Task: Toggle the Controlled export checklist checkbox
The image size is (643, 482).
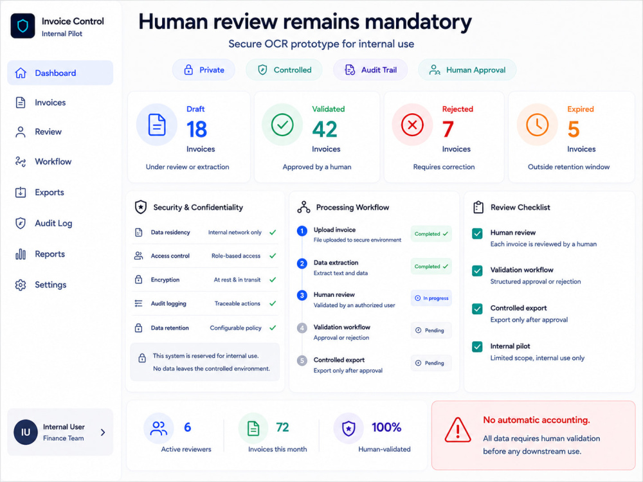Action: [477, 309]
